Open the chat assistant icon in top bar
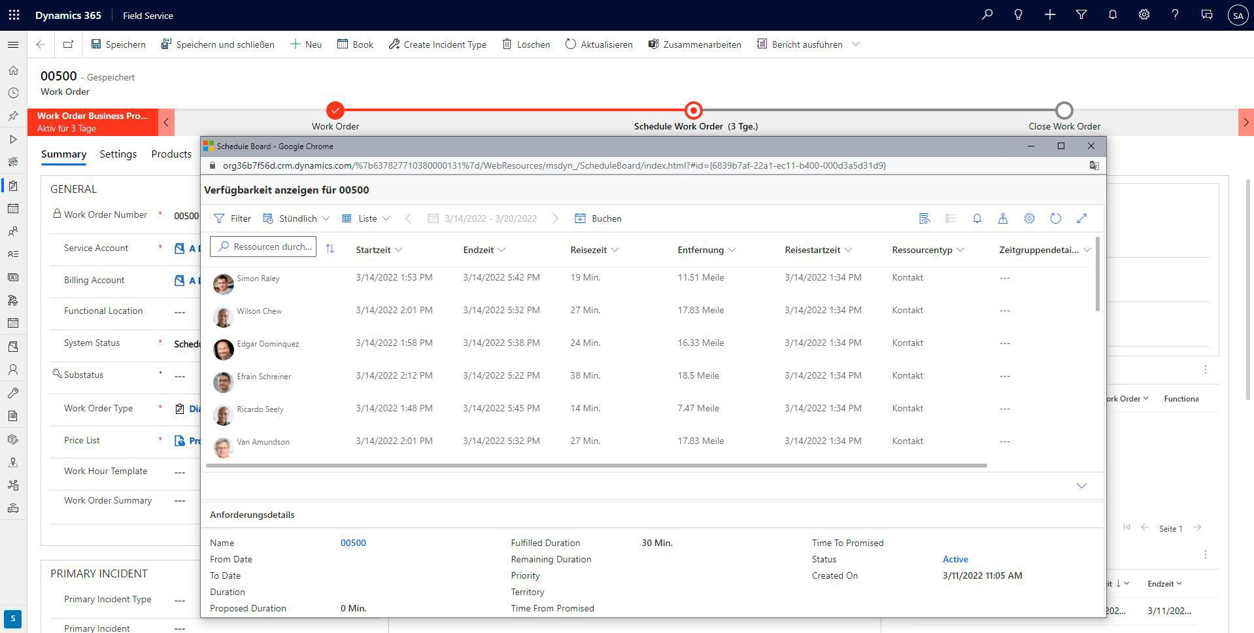The image size is (1254, 633). click(1206, 15)
